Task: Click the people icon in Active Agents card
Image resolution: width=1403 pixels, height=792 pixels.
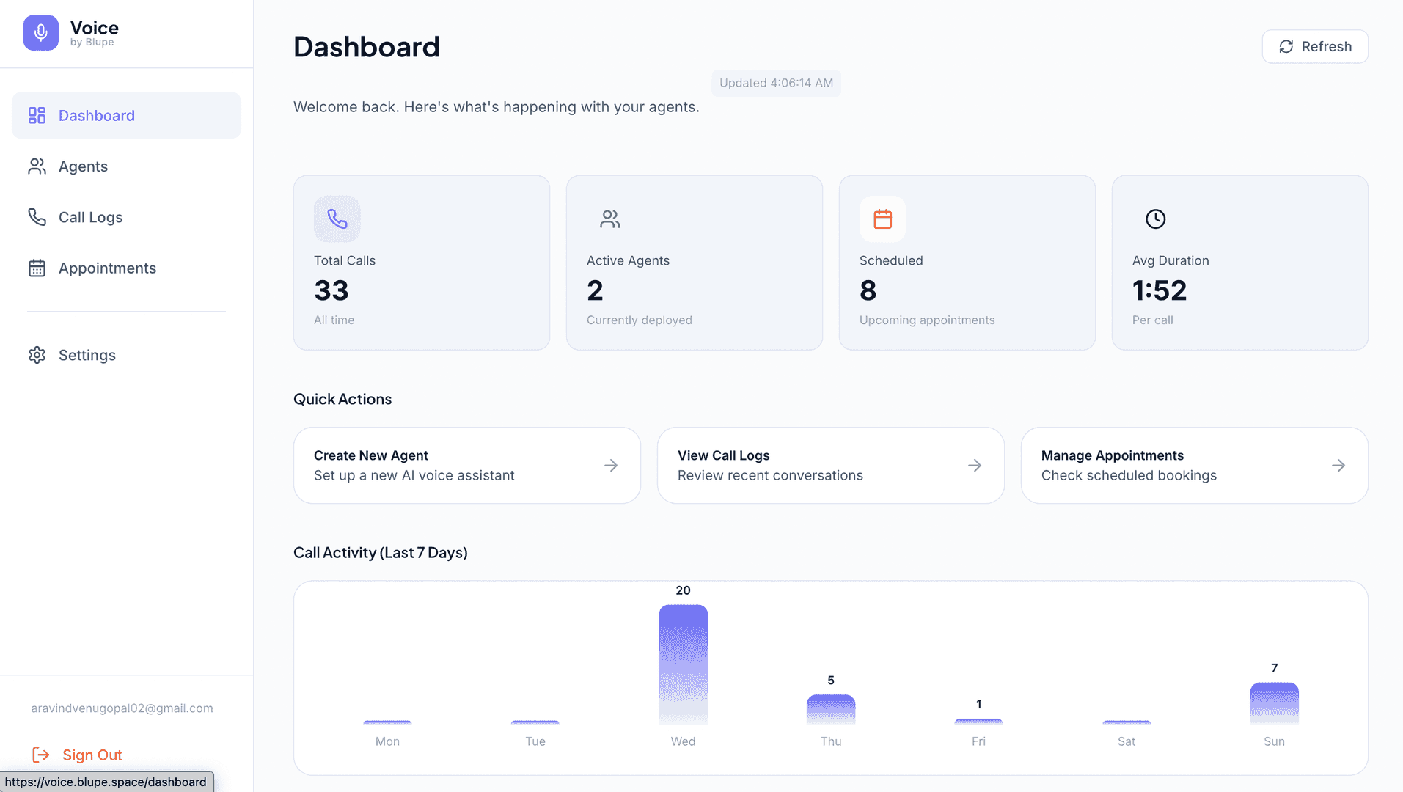Action: coord(609,219)
